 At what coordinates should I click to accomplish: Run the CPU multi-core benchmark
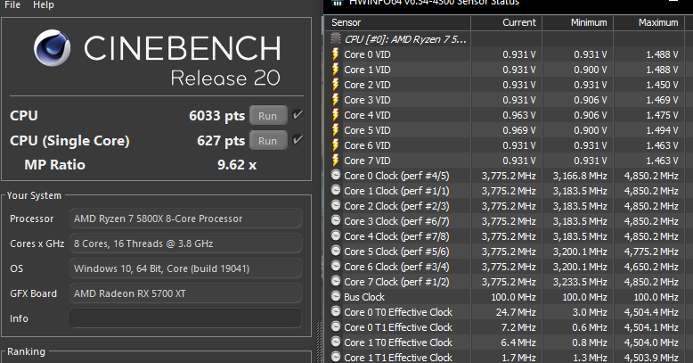[x=268, y=116]
